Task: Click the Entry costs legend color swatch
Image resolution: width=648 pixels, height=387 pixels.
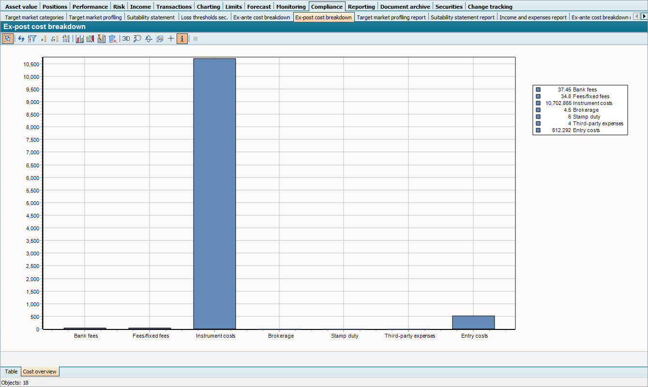Action: tap(538, 130)
